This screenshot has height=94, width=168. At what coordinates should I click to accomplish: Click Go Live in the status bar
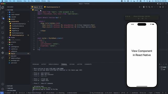(x=143, y=93)
